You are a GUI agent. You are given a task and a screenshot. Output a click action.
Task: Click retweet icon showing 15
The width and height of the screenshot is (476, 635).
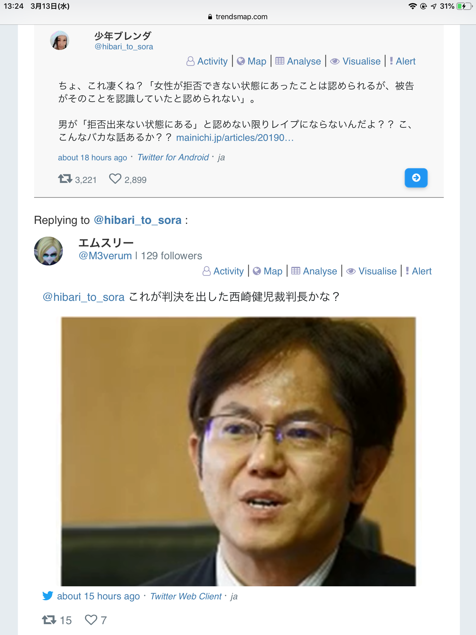point(49,620)
